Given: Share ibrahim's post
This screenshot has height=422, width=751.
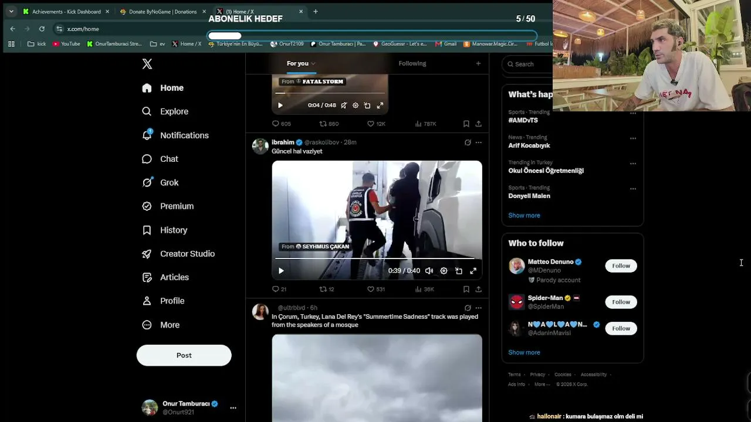Looking at the screenshot, I should tap(479, 289).
